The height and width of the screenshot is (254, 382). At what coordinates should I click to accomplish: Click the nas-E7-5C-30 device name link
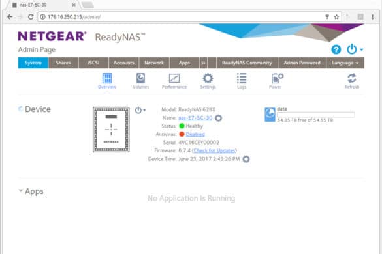click(195, 118)
